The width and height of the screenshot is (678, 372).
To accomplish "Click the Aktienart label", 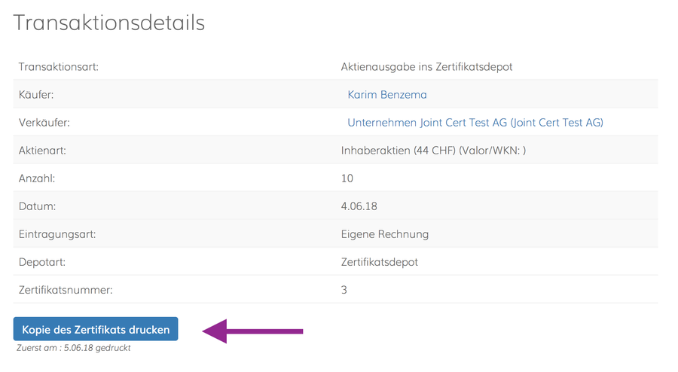I will [42, 151].
